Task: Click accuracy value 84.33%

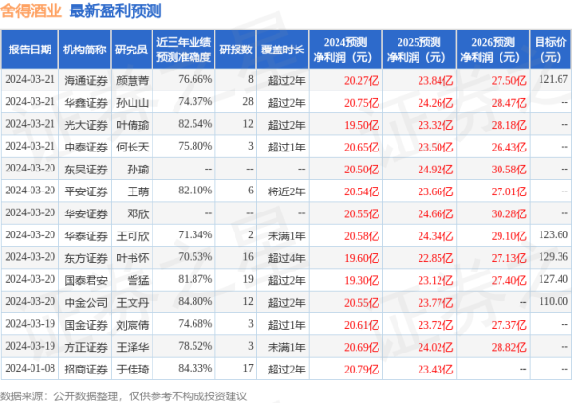Action: tap(195, 369)
